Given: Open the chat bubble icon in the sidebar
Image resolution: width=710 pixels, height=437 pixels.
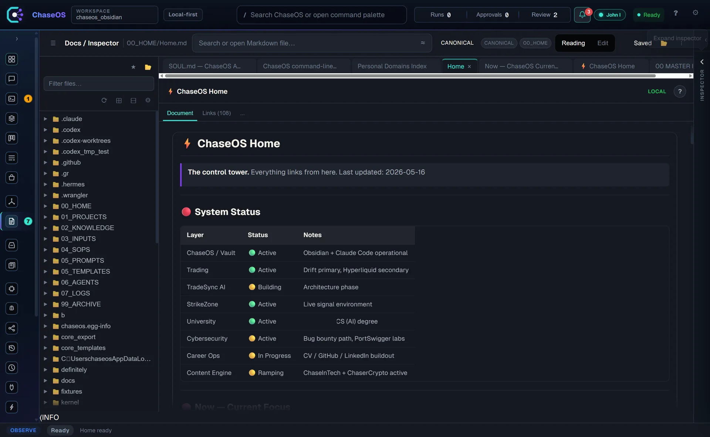Looking at the screenshot, I should point(11,79).
